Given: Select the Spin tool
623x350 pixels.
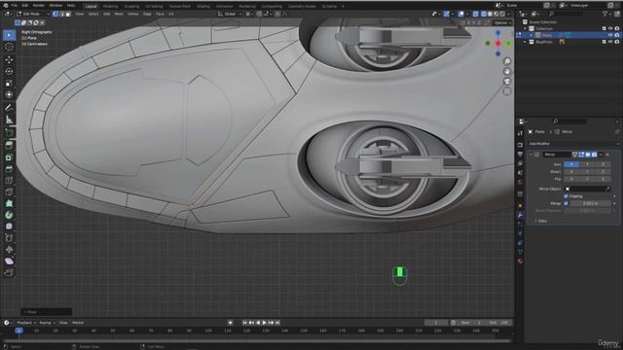Looking at the screenshot, I should (9, 215).
